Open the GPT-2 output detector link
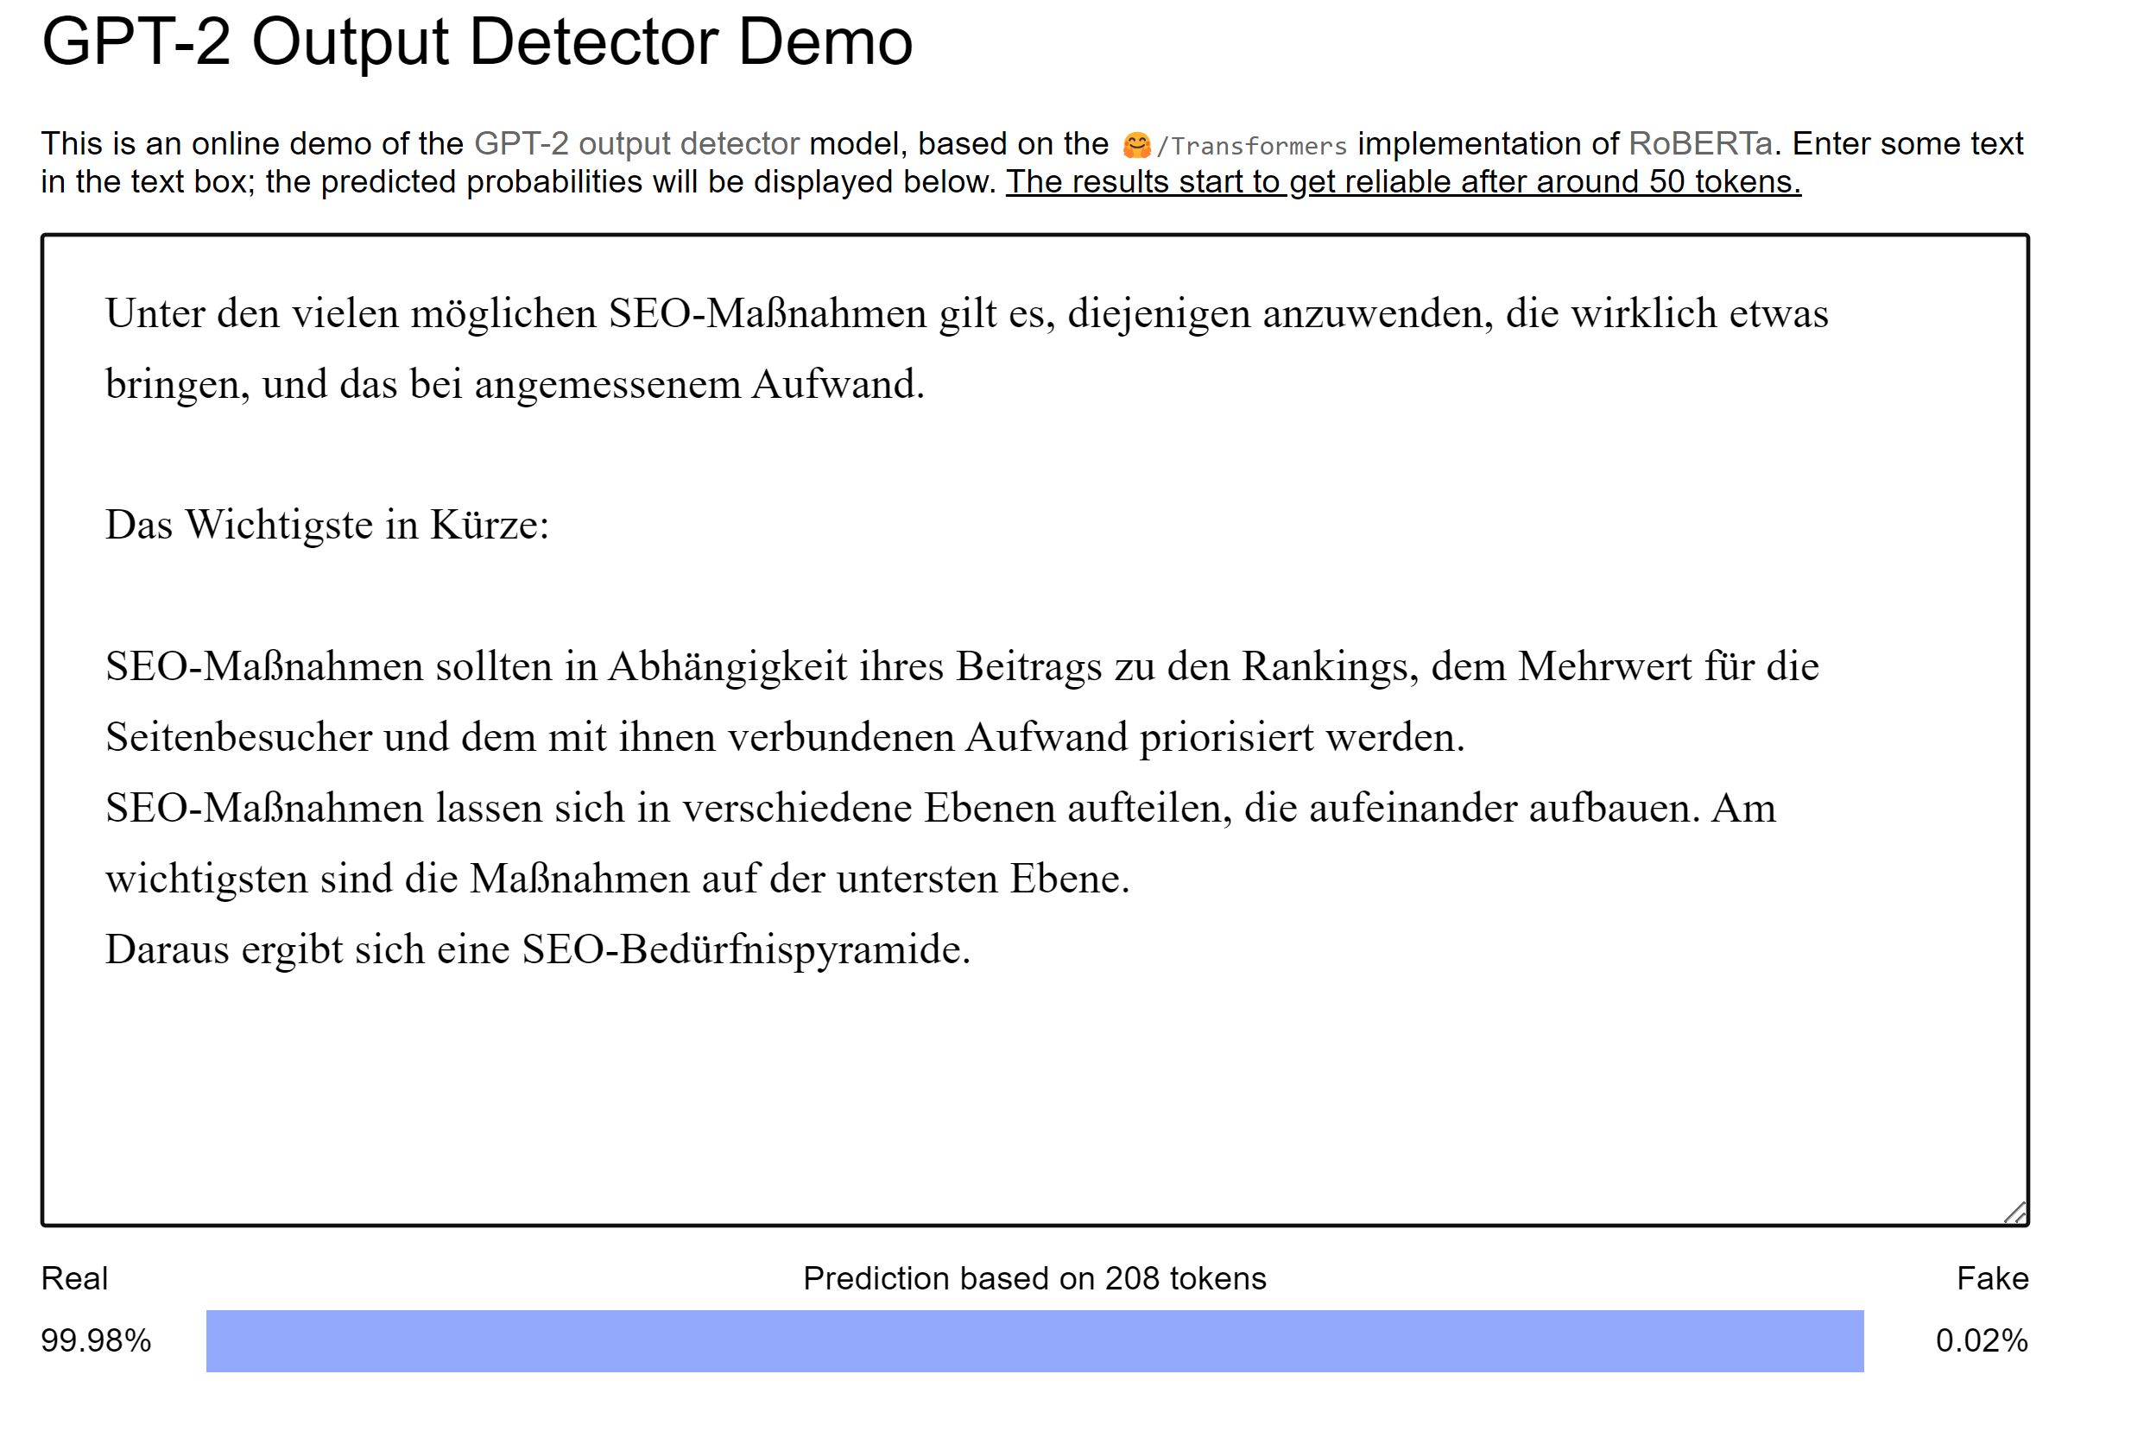 636,143
